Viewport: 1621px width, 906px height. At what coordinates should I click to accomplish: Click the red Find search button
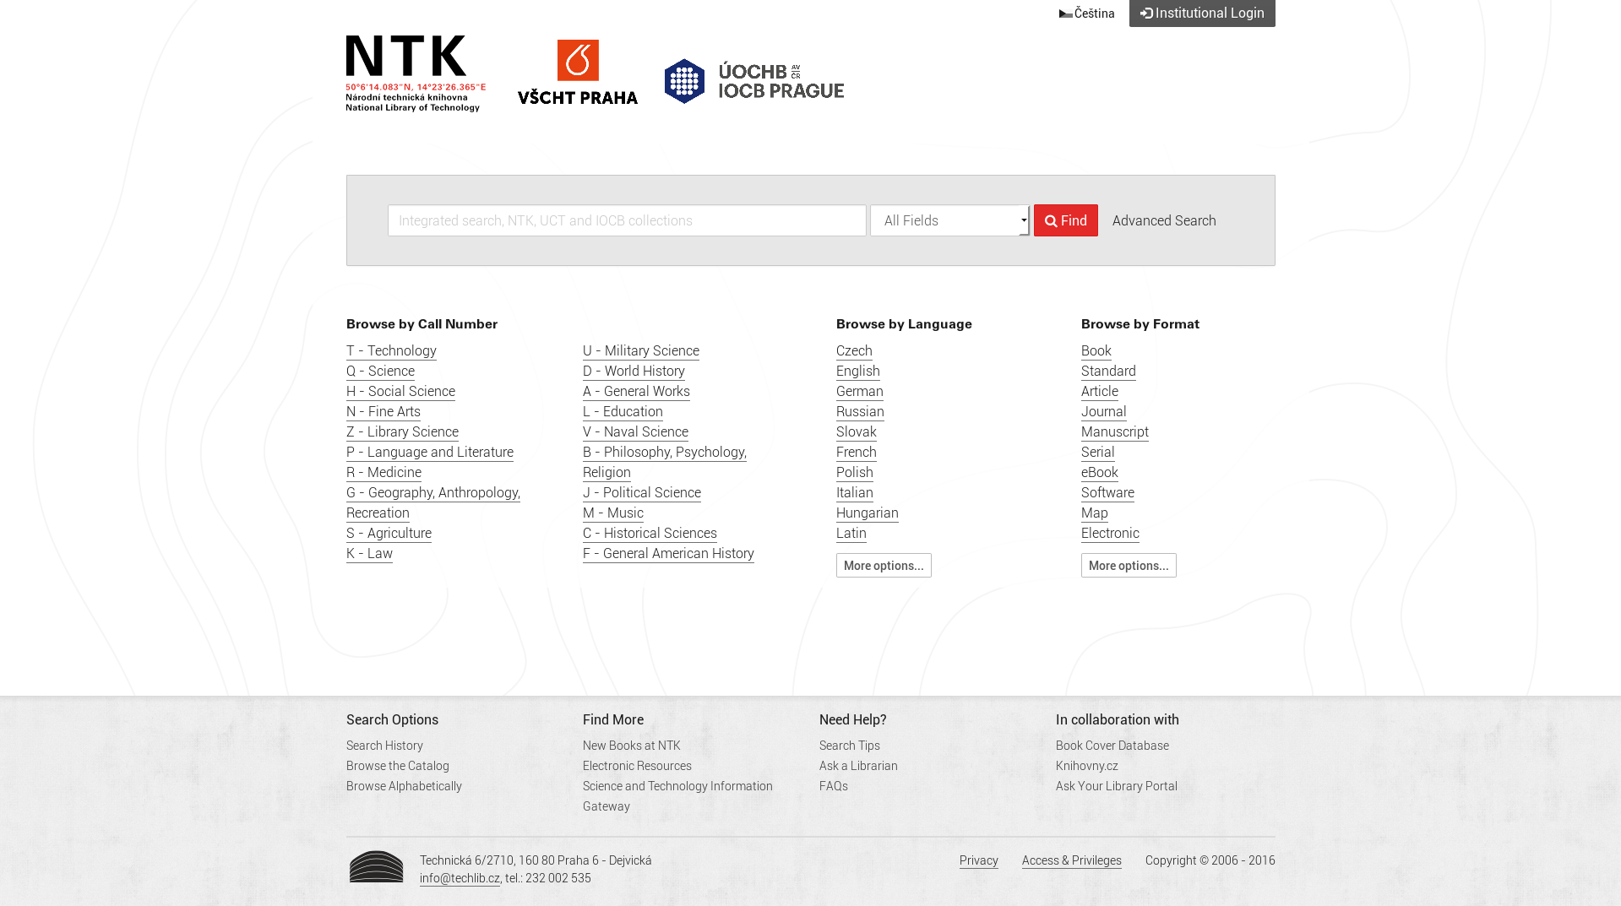coord(1065,220)
